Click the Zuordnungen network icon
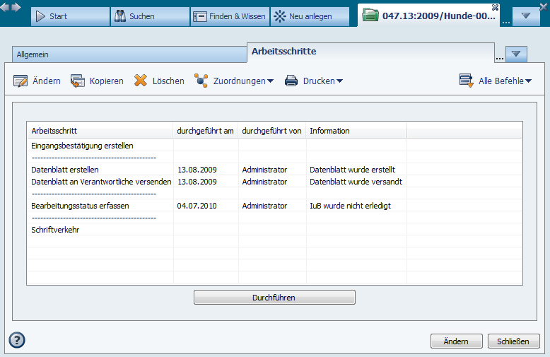Viewport: 550px width, 357px height. (201, 81)
